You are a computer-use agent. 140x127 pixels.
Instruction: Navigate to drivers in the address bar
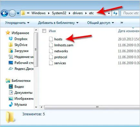point(78,13)
